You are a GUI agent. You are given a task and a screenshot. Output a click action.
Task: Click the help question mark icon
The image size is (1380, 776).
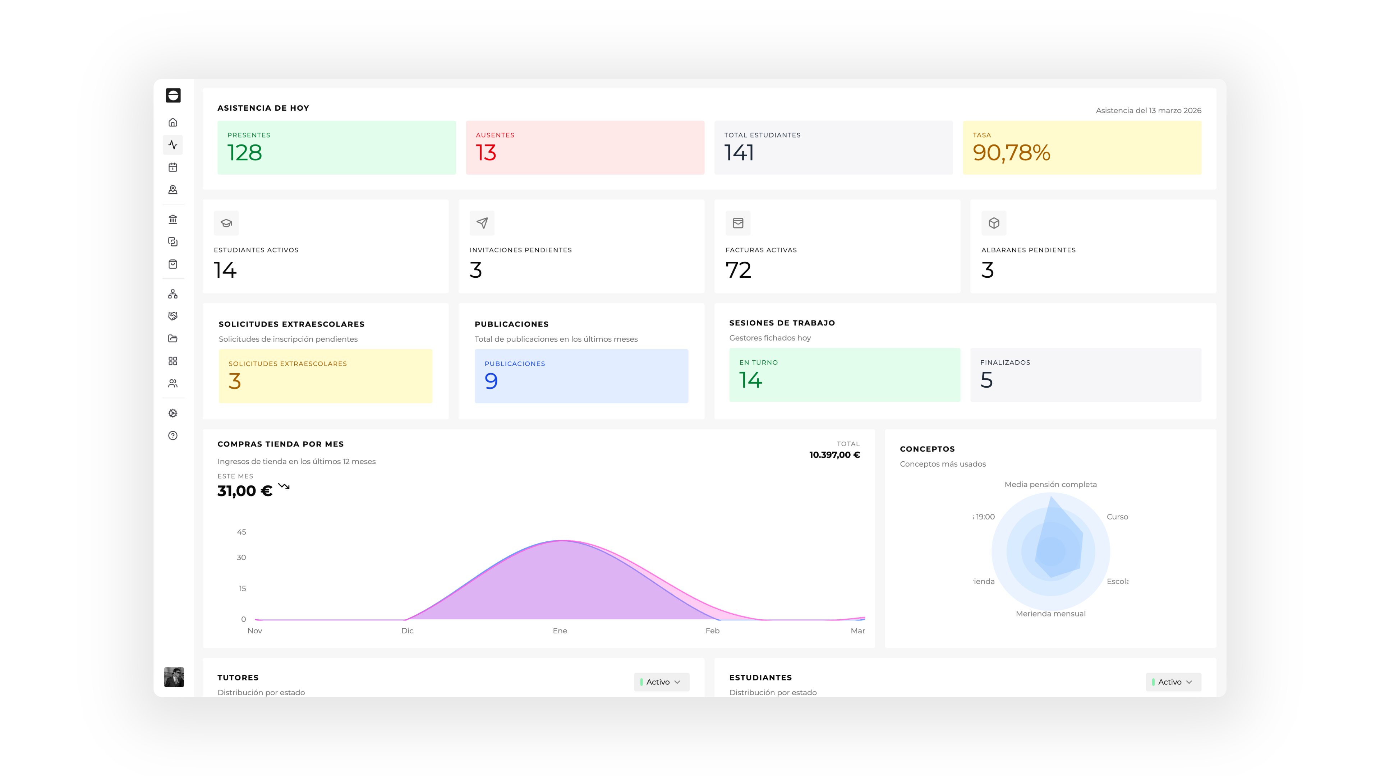pyautogui.click(x=172, y=435)
